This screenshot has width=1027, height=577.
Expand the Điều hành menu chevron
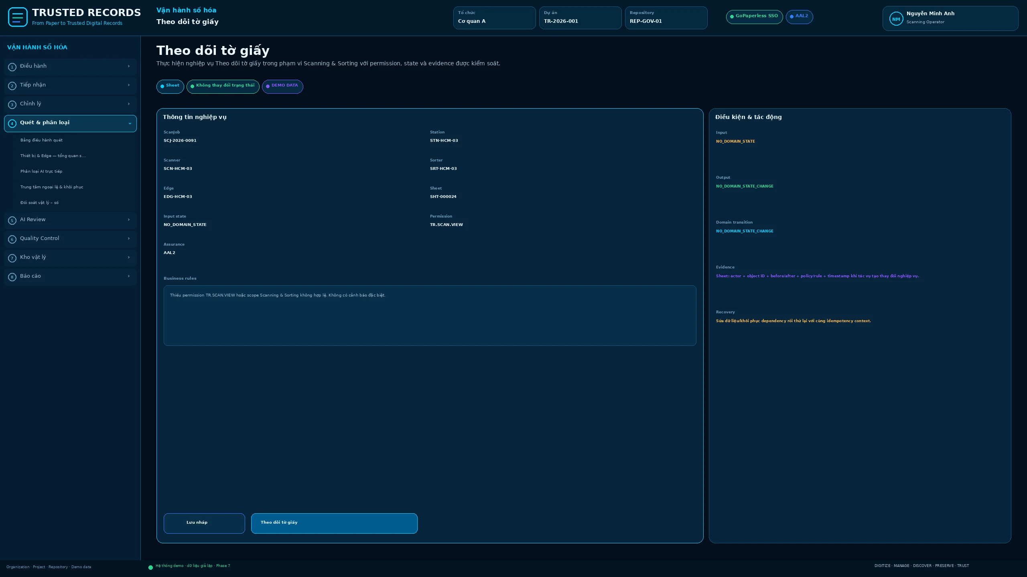click(x=129, y=66)
